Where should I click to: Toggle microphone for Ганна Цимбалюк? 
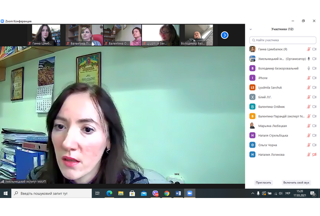click(x=309, y=49)
